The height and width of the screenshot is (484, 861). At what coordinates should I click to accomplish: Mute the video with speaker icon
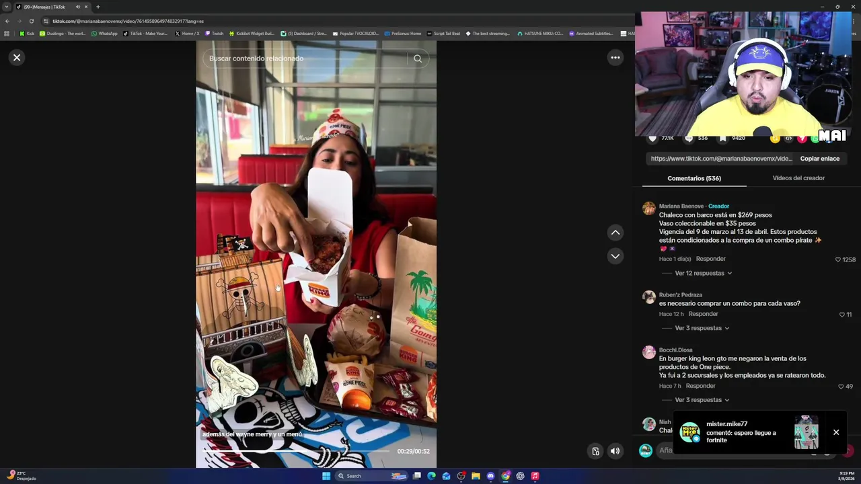click(x=615, y=451)
